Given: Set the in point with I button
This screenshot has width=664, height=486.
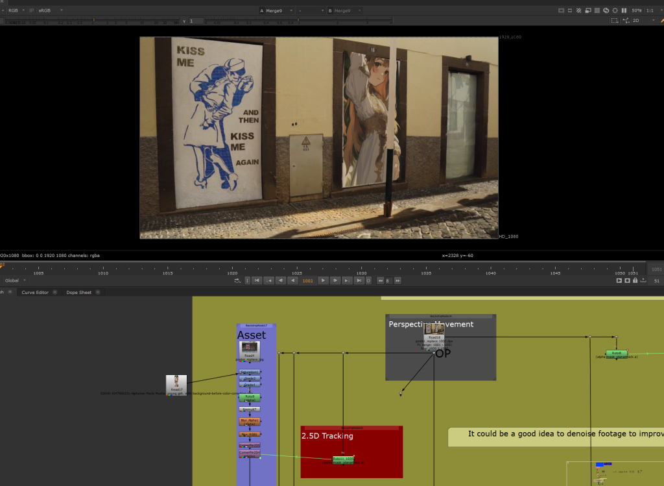Looking at the screenshot, I should click(x=248, y=280).
